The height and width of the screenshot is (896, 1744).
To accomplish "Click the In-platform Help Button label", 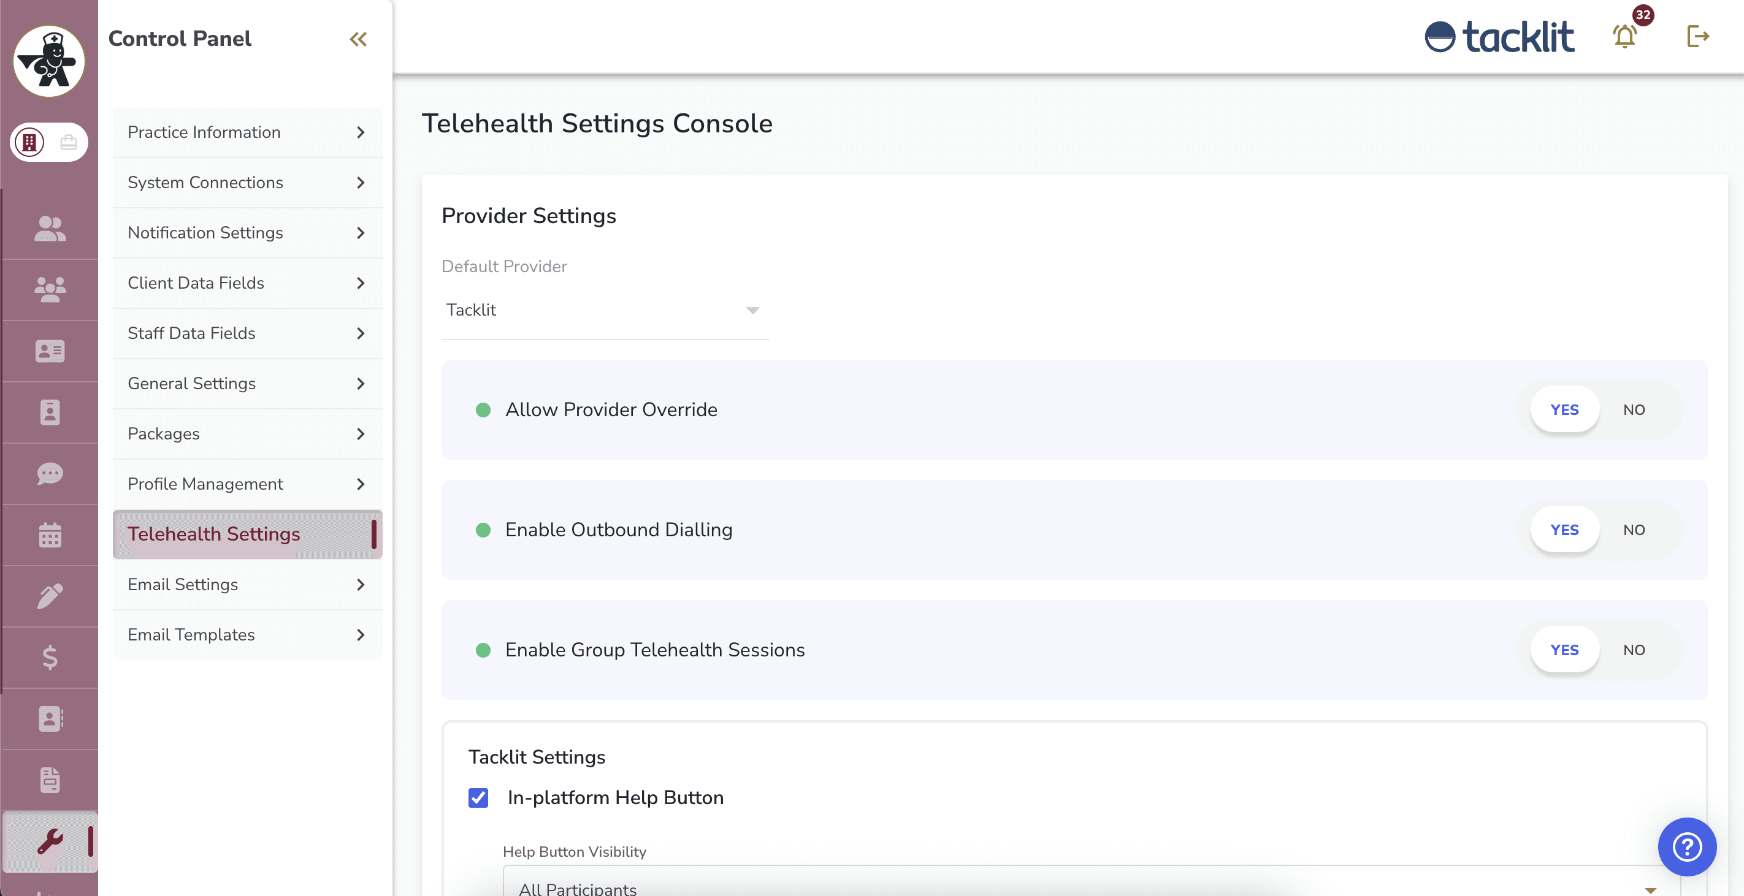I will 616,798.
